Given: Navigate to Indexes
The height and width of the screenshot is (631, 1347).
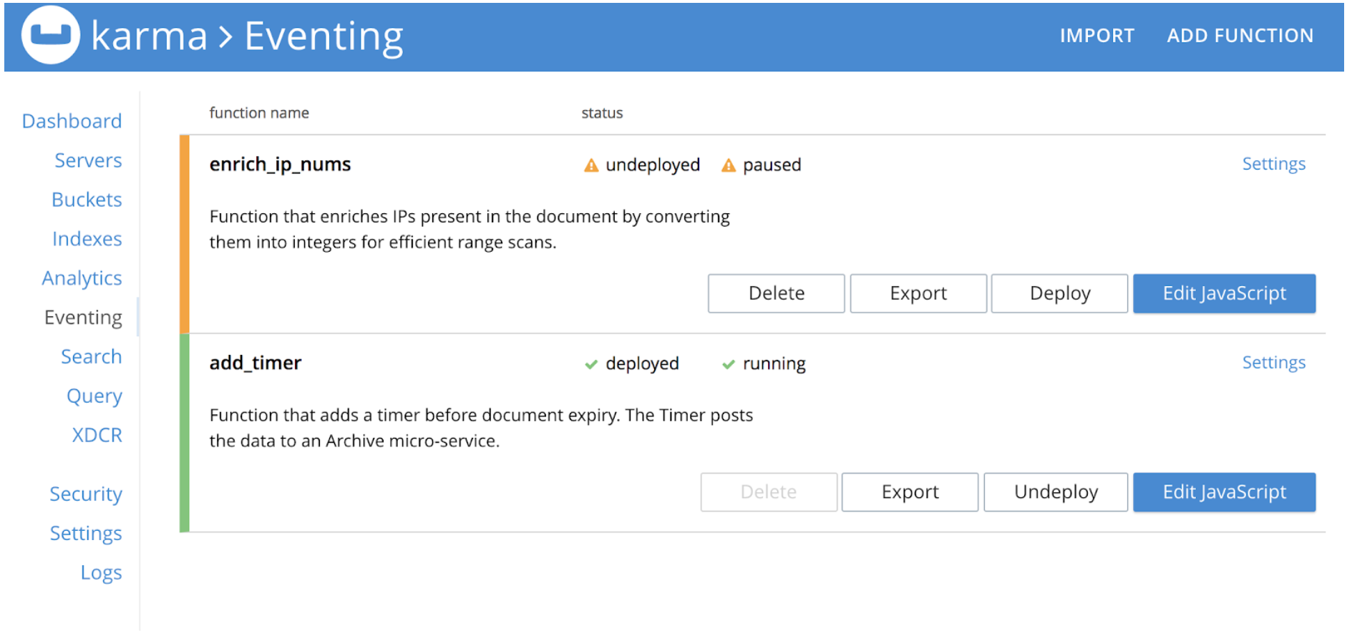Looking at the screenshot, I should pyautogui.click(x=87, y=239).
